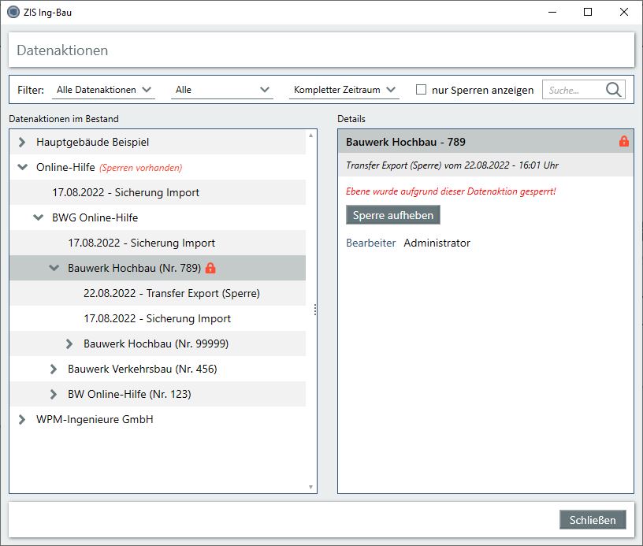Screen dimensions: 643x546
Task: Select '22.08.2022 - Transfer Export (Sperre)' entry
Action: pyautogui.click(x=171, y=293)
